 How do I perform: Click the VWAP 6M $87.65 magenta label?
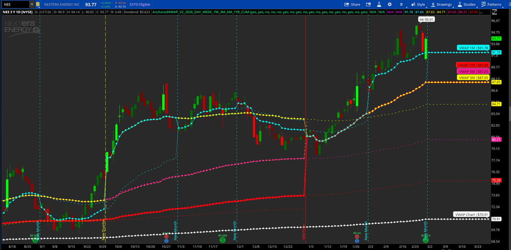click(x=472, y=71)
